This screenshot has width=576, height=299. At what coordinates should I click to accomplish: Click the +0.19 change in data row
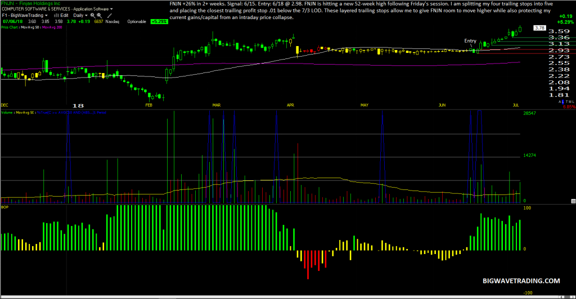click(x=84, y=22)
